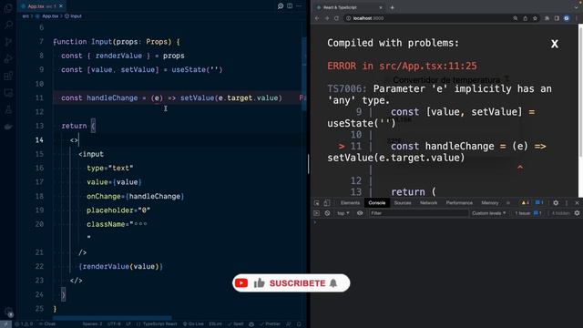This screenshot has width=583, height=328.
Task: Open the 'top' JavaScript context dropdown
Action: pos(343,213)
